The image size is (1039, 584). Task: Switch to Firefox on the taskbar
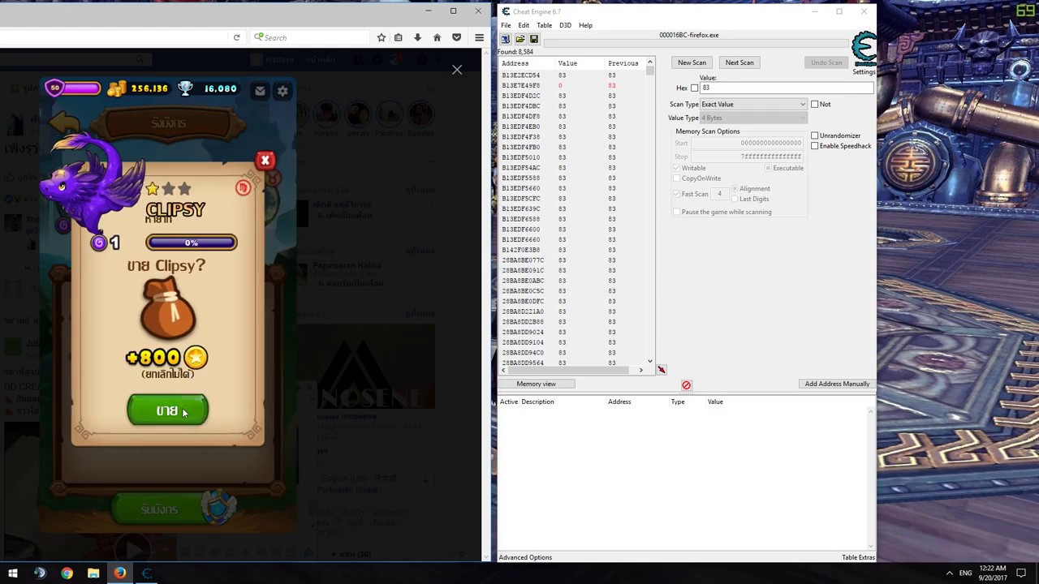pos(120,573)
